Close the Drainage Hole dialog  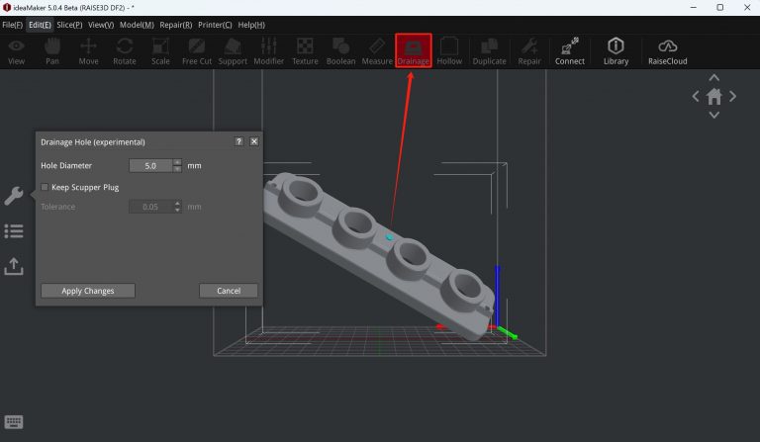tap(254, 141)
